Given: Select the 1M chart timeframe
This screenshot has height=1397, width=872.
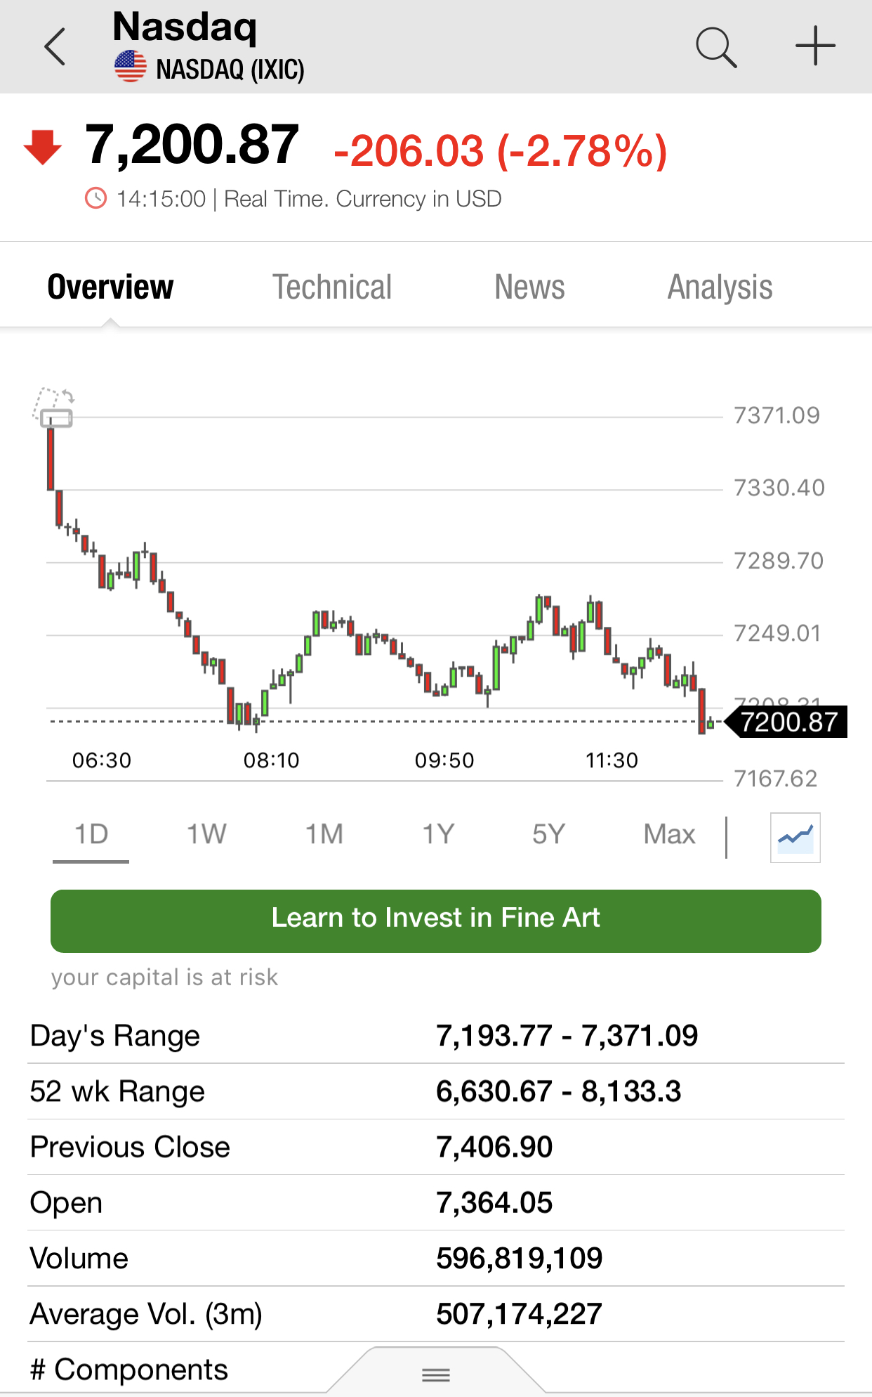Looking at the screenshot, I should pyautogui.click(x=324, y=835).
